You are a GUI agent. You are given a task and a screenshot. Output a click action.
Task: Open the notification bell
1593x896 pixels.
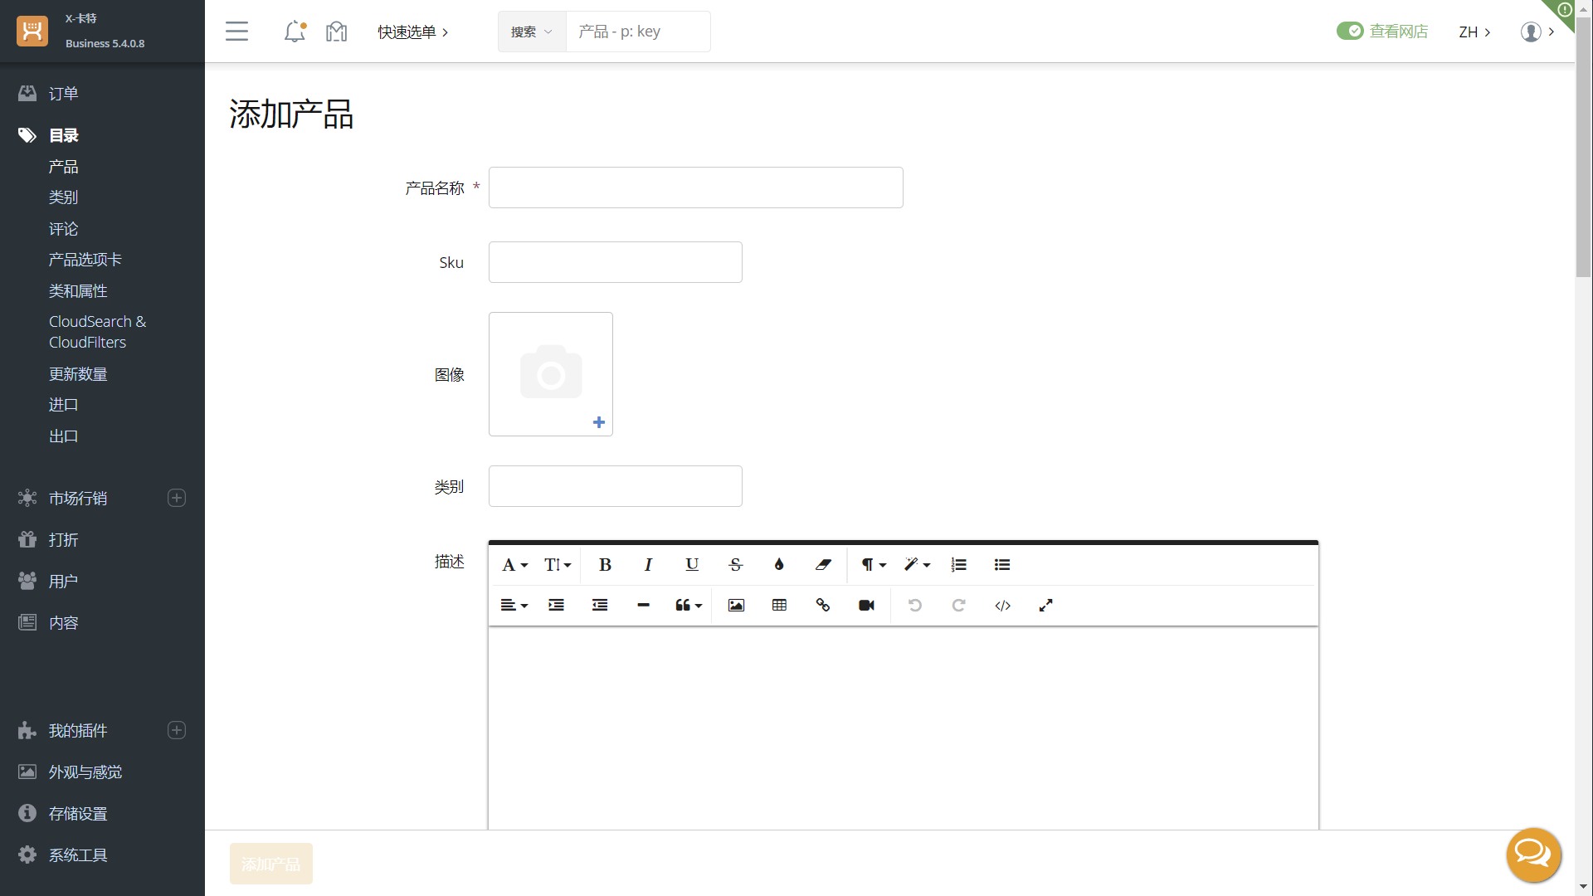click(x=293, y=31)
